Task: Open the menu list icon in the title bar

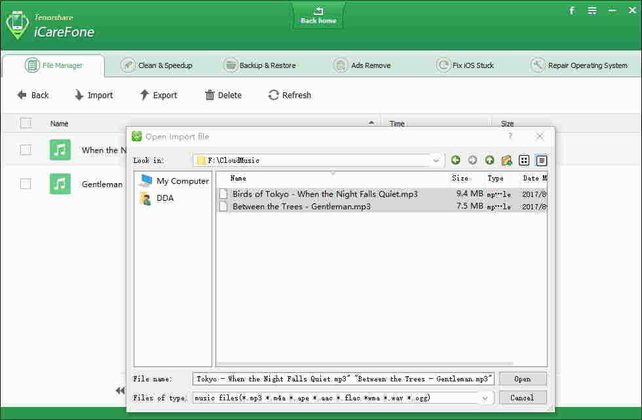Action: [592, 10]
